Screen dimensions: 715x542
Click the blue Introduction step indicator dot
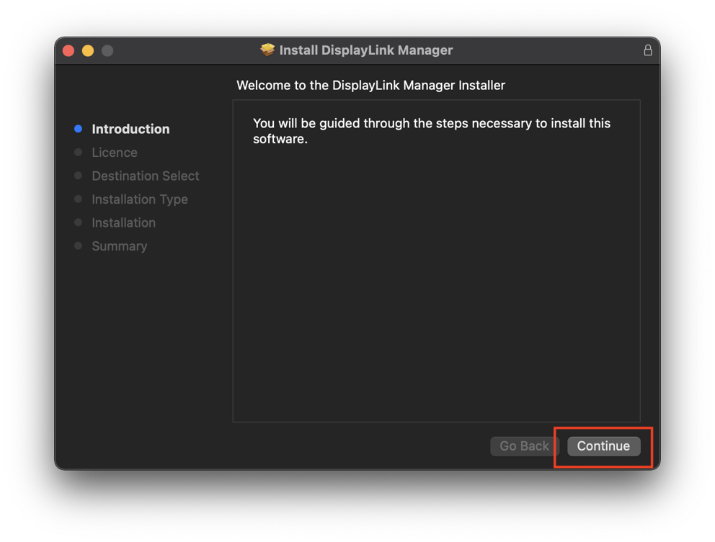pos(78,129)
